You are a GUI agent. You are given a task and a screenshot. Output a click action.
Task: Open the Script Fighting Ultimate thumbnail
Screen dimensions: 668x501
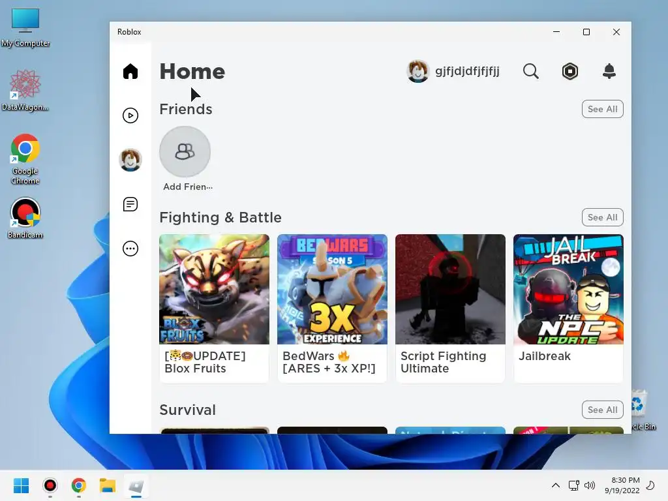pyautogui.click(x=450, y=289)
